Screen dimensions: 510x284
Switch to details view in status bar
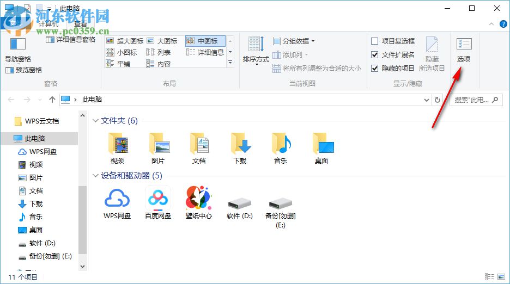pos(489,276)
